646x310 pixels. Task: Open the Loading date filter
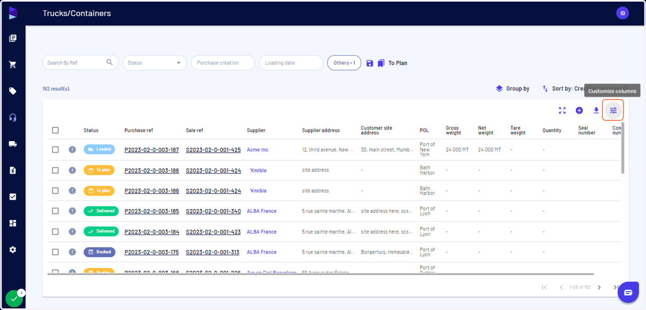[291, 63]
